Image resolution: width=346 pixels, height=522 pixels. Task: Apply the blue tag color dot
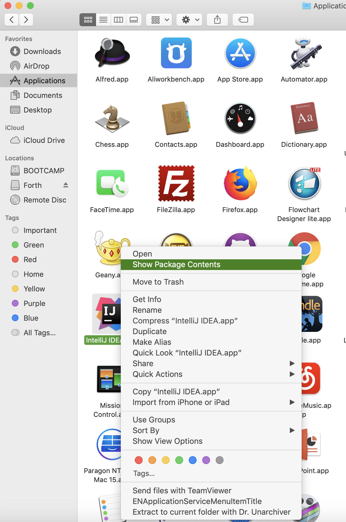(193, 460)
